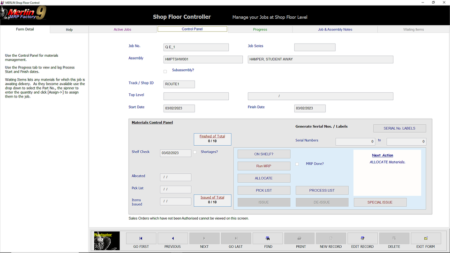The image size is (450, 253).
Task: Select the Help tab
Action: click(69, 30)
